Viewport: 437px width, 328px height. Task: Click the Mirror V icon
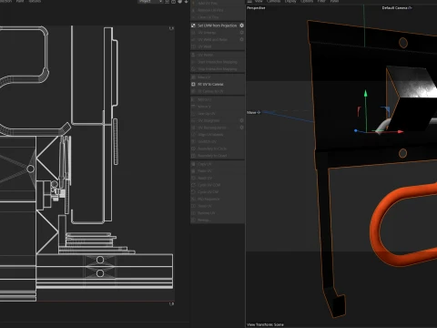(x=193, y=107)
